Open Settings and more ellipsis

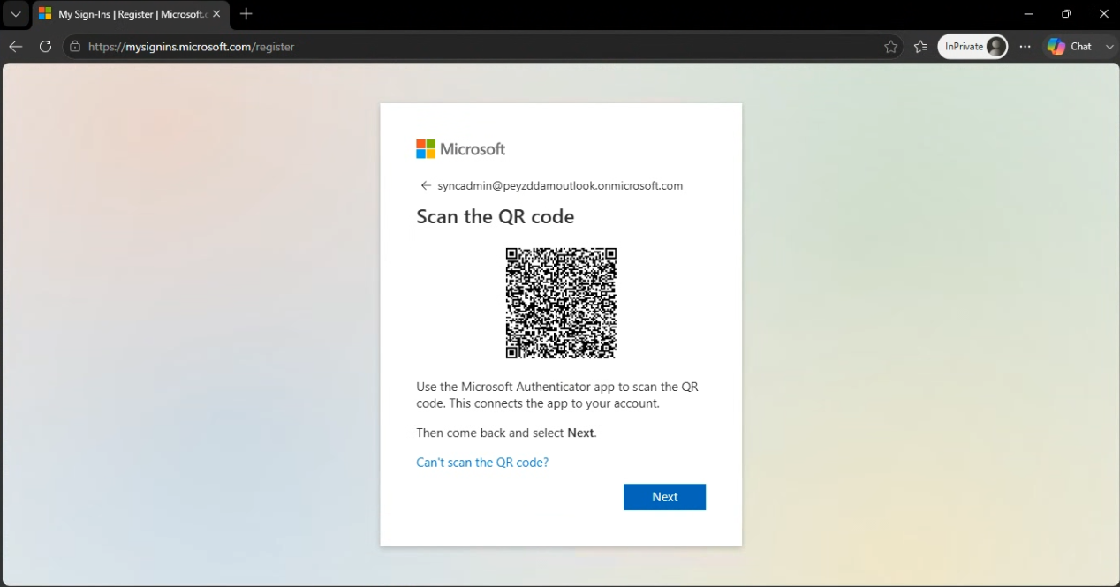coord(1025,47)
